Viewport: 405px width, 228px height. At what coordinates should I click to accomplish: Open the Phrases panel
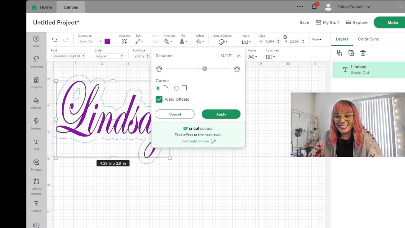36,165
